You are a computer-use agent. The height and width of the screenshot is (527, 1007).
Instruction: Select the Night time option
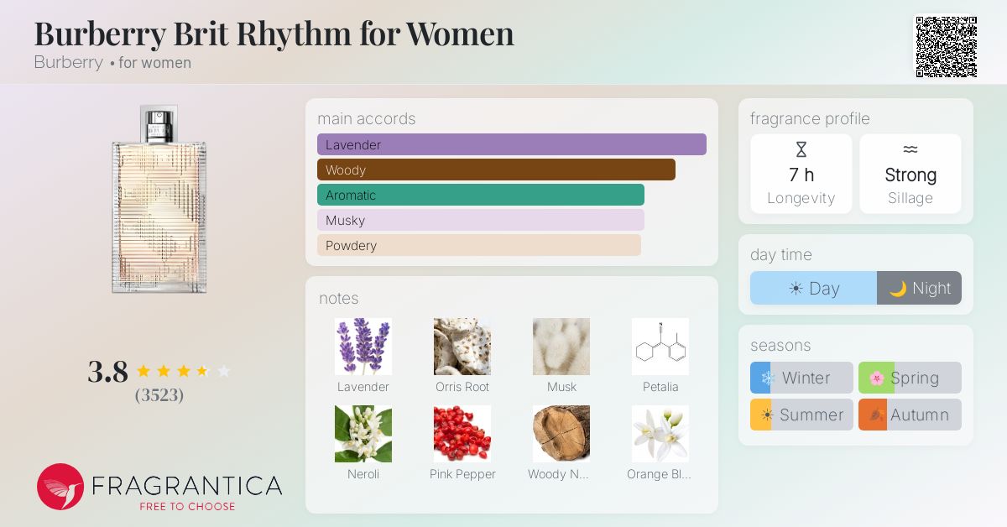pos(919,288)
